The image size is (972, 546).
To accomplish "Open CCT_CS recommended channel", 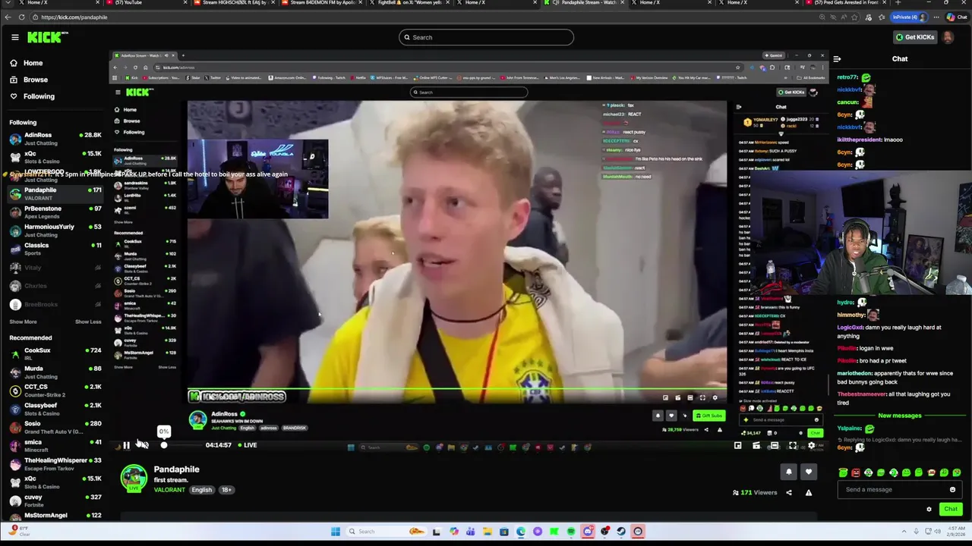I will click(53, 391).
